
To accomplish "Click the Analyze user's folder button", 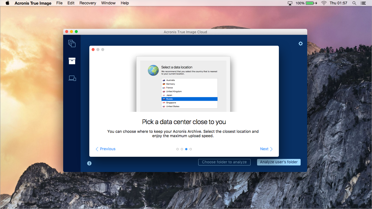I will point(279,162).
